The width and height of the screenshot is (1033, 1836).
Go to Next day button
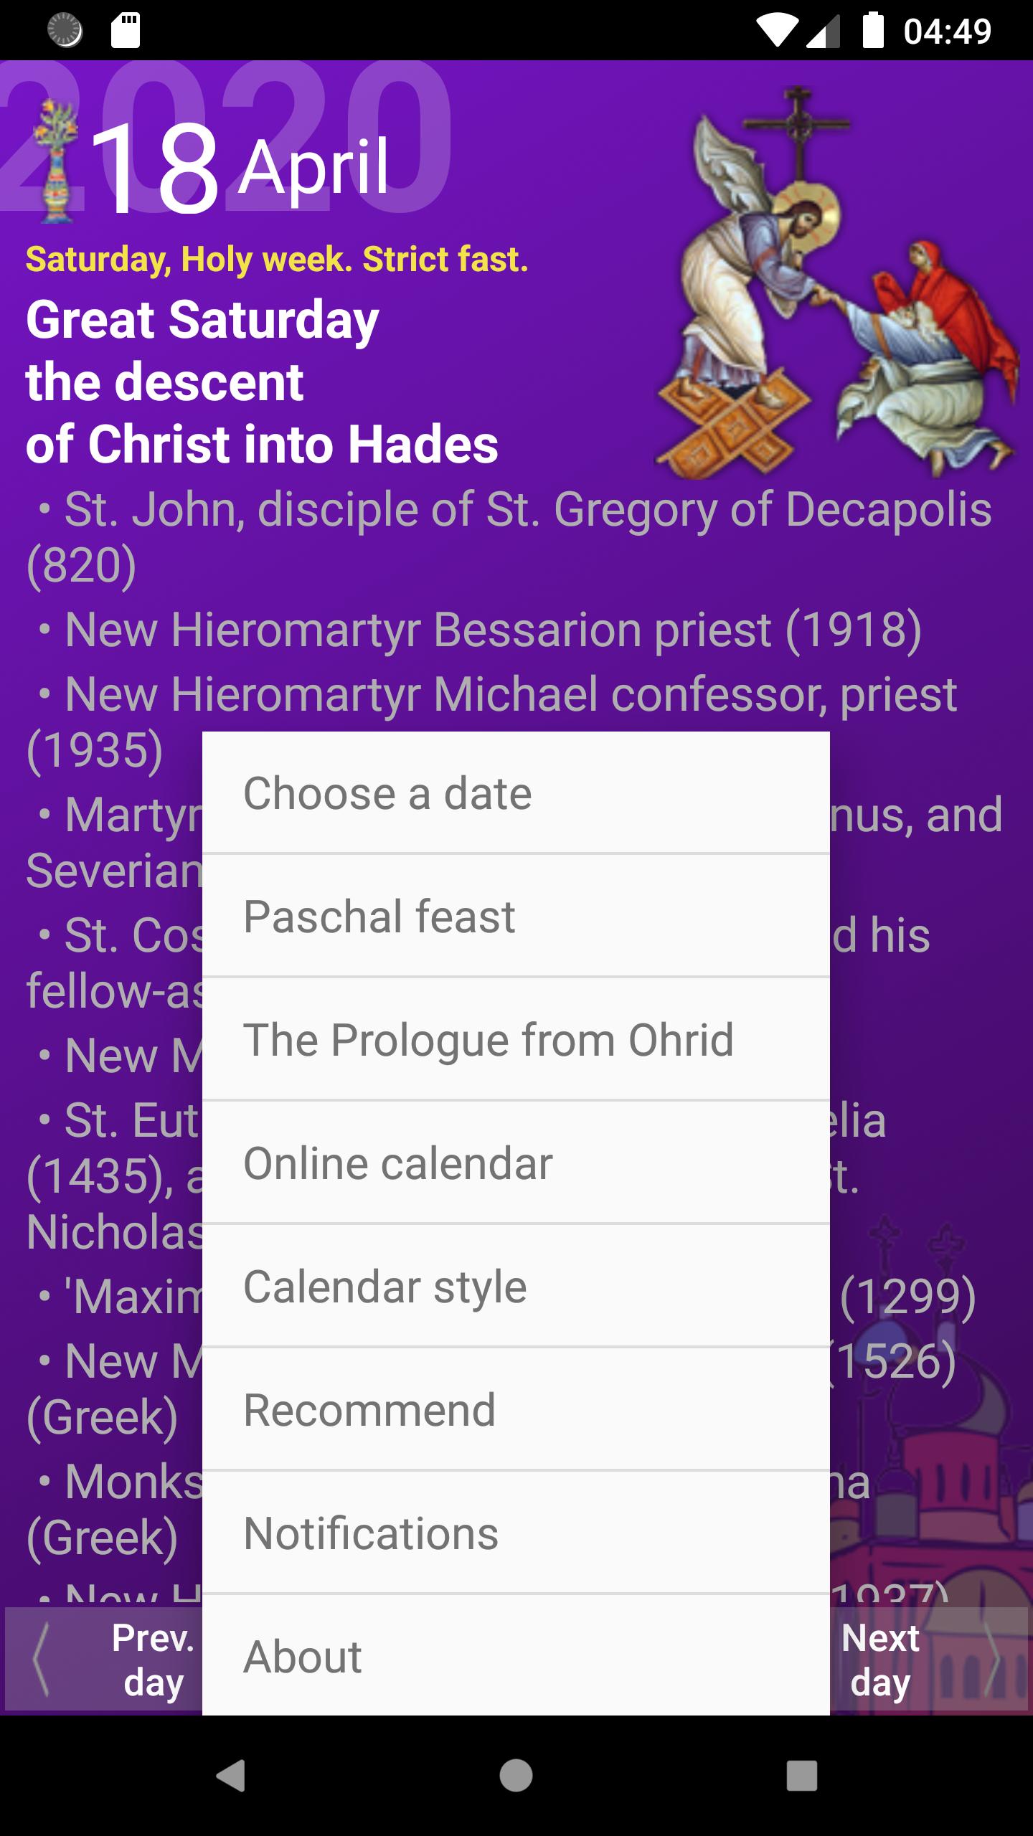click(880, 1660)
